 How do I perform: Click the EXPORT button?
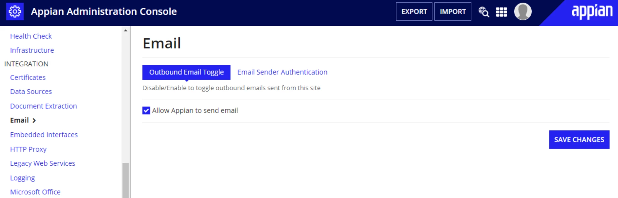pyautogui.click(x=414, y=12)
